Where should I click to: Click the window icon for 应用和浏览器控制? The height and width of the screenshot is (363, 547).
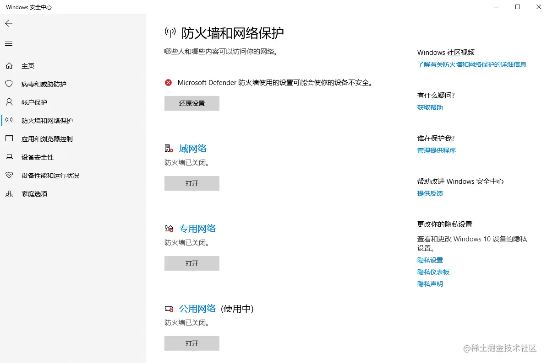[x=9, y=139]
